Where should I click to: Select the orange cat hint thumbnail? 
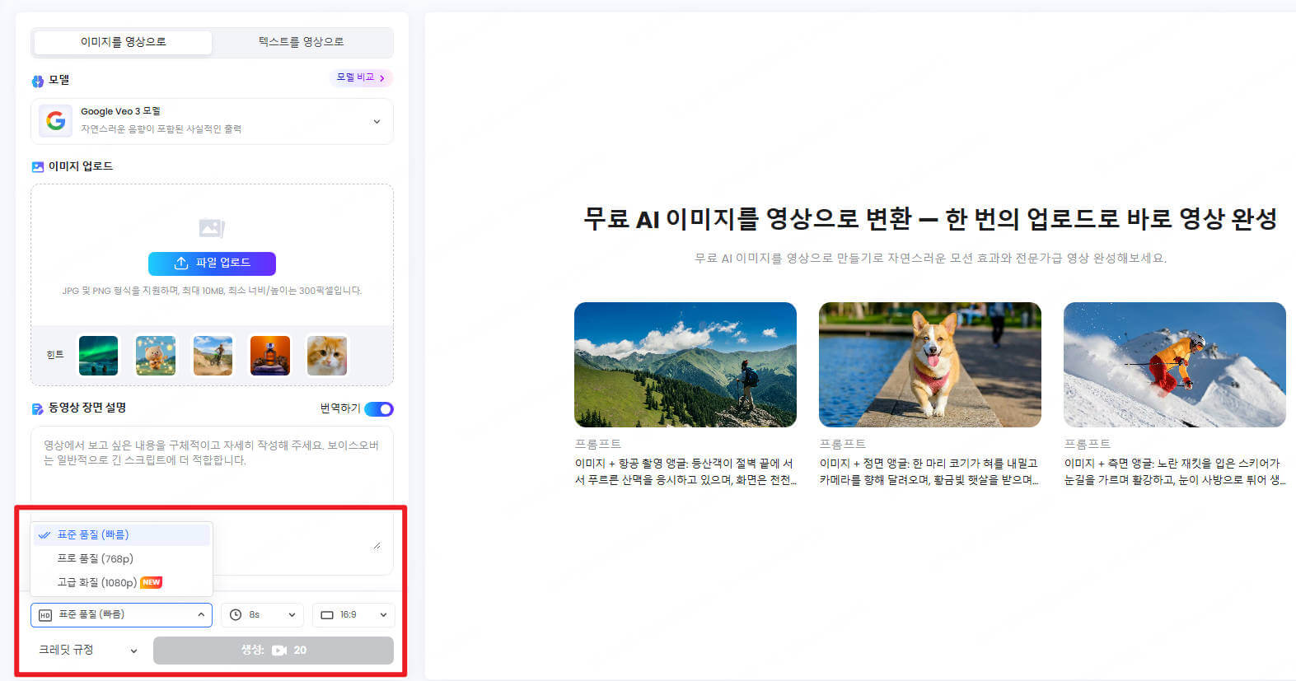pyautogui.click(x=327, y=356)
